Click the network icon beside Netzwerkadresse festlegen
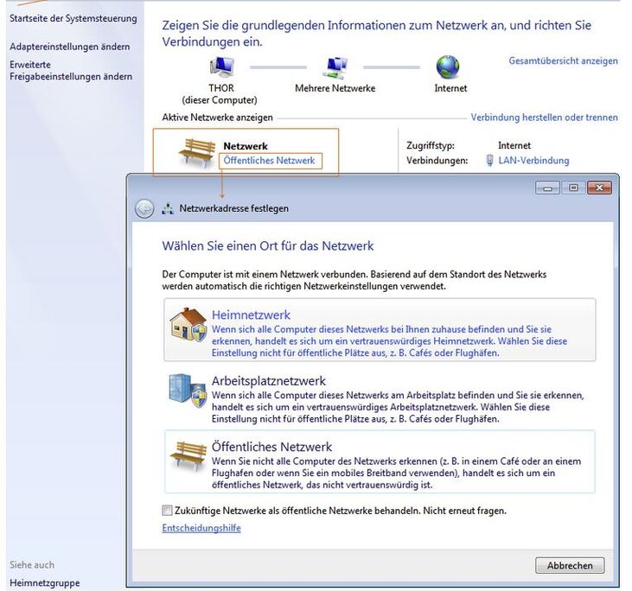Screen dimensions: 632x591 point(168,209)
